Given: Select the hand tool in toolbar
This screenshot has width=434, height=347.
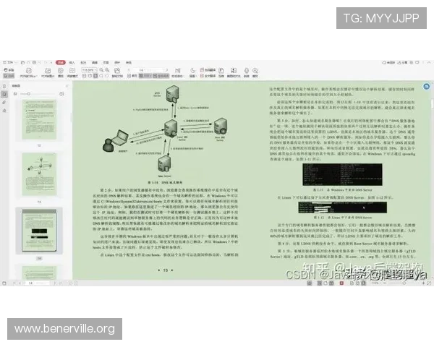Looking at the screenshot, I should [9, 70].
